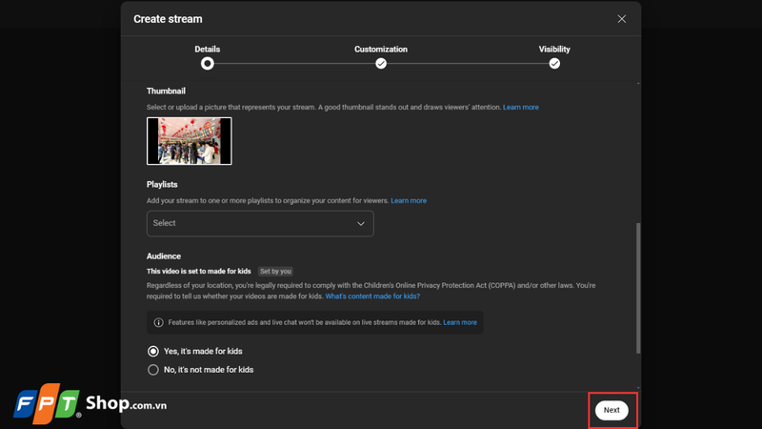Screen dimensions: 762x429
Task: Click Learn more link for Thumbnail
Action: [x=520, y=107]
